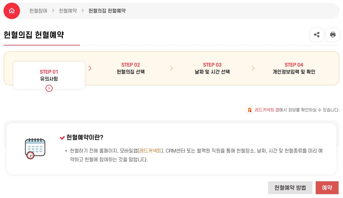Screen dimensions: 343x198
Task: Expand the arrow between STEP 01 and STEP 02
Action: coord(90,68)
